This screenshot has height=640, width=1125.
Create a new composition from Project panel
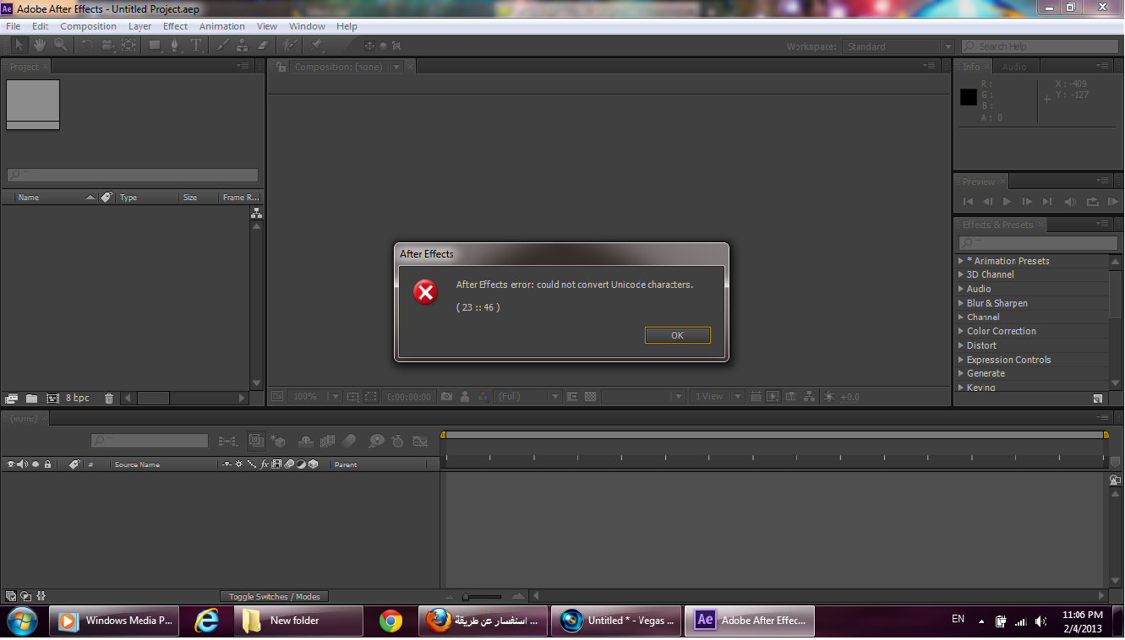52,398
